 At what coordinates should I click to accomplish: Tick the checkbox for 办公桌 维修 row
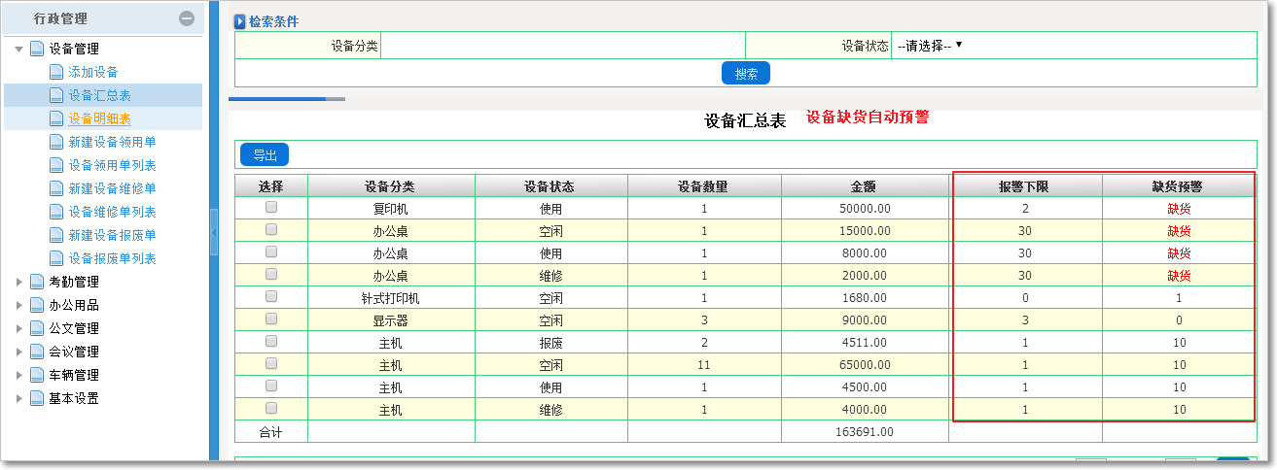(x=271, y=274)
